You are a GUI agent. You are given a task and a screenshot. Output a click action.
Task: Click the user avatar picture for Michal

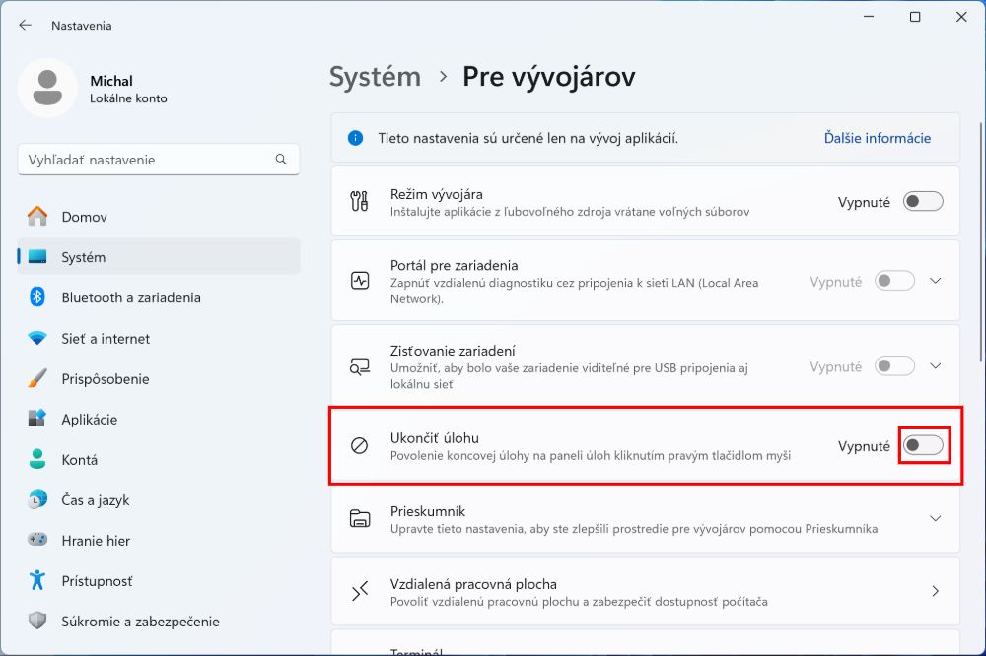pos(47,88)
